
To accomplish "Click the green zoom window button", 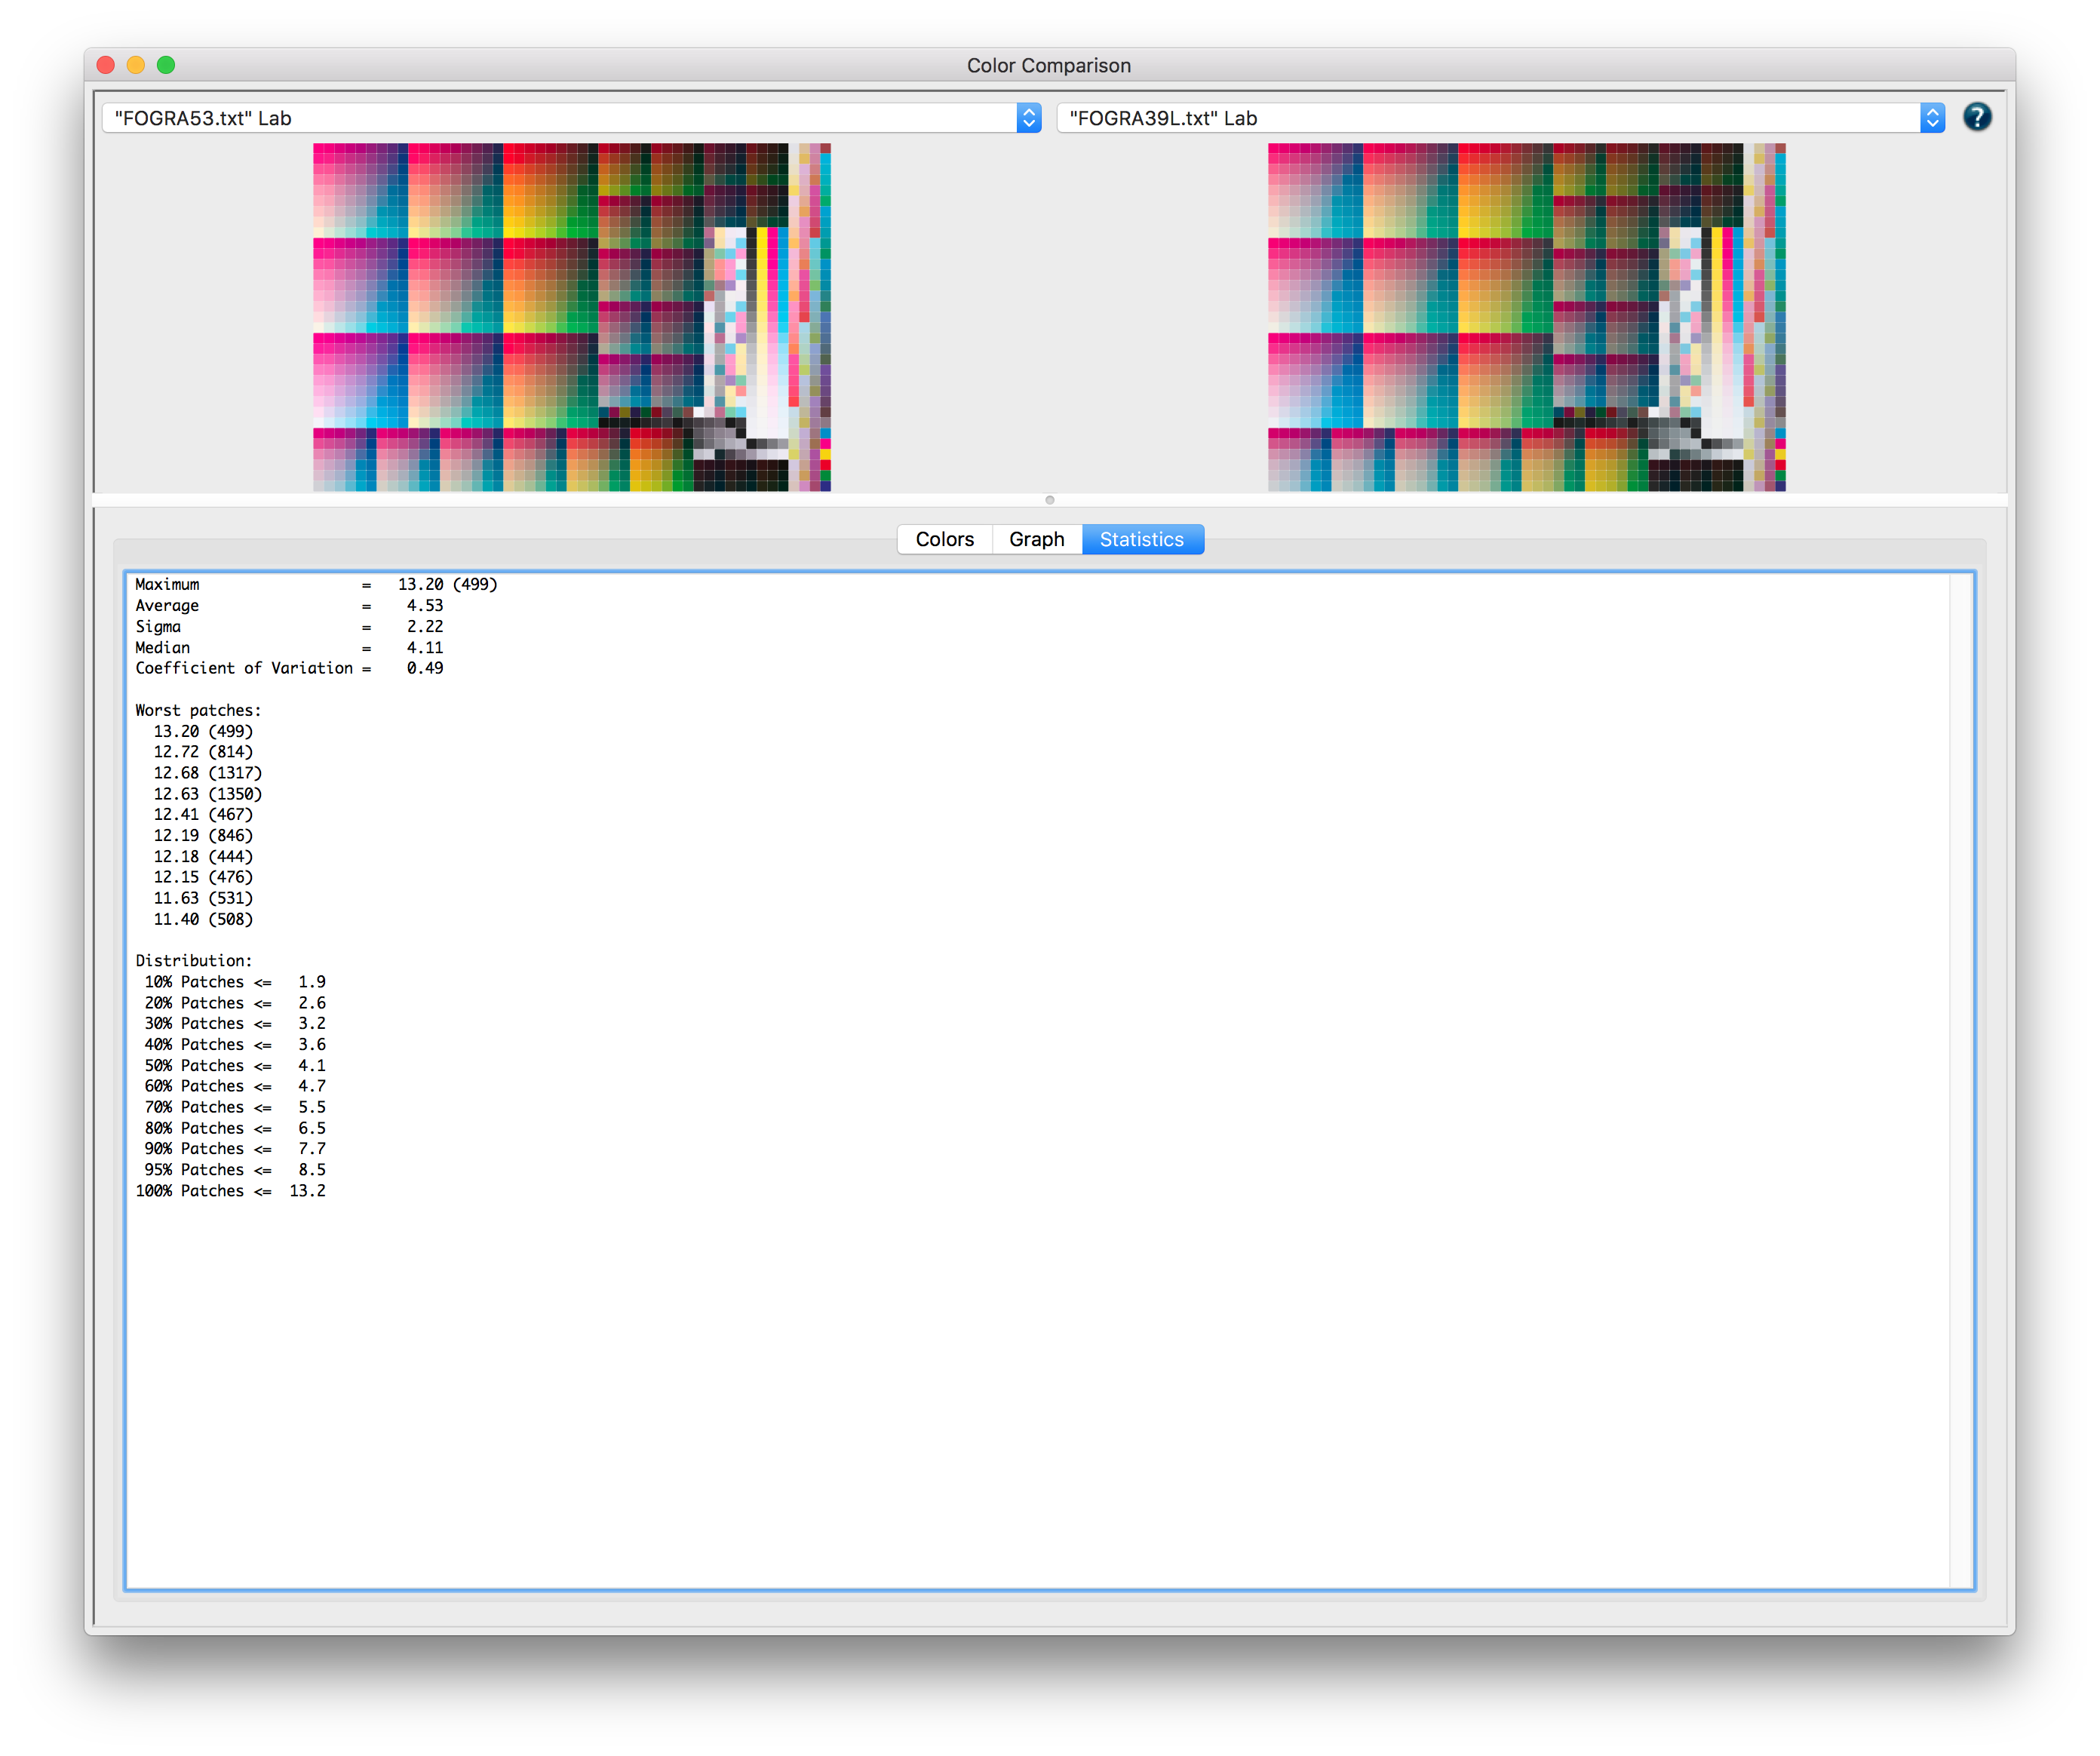I will pyautogui.click(x=166, y=65).
